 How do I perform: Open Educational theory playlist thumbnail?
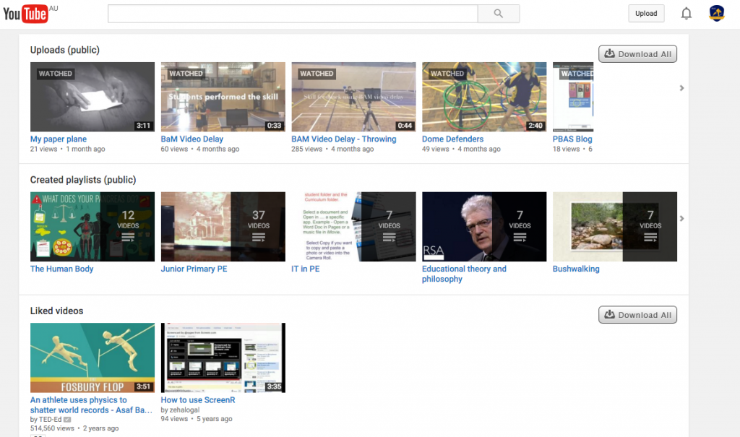pyautogui.click(x=484, y=227)
